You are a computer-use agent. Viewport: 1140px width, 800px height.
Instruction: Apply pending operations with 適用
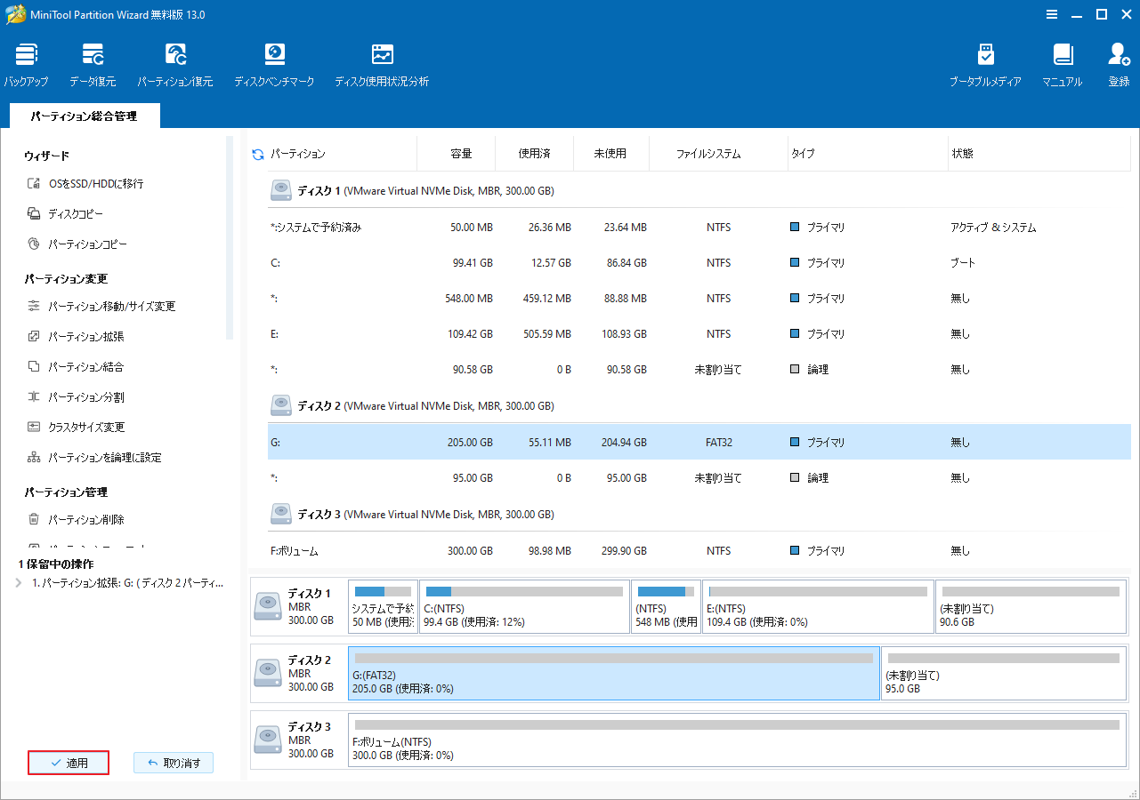pos(69,762)
